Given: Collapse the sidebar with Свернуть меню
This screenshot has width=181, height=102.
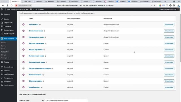Looking at the screenshot, I should [x=8, y=85].
